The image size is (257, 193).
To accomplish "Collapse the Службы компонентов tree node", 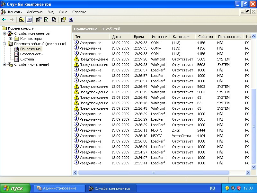I will click(x=4, y=33).
